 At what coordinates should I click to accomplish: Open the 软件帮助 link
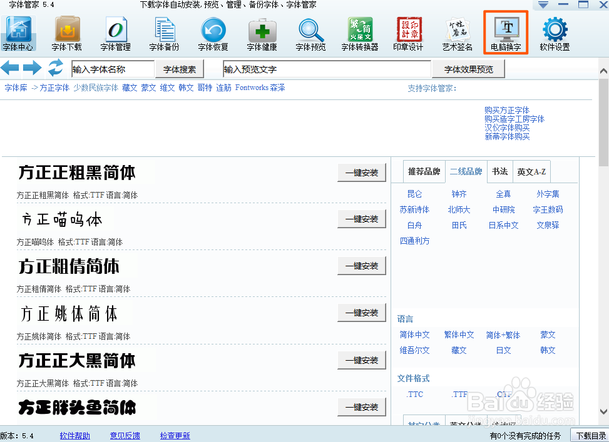(75, 436)
